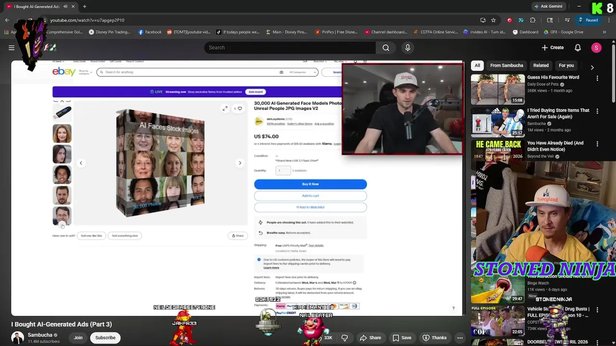Open the Disney Pin Trading bookmark
616x346 pixels.
109,32
